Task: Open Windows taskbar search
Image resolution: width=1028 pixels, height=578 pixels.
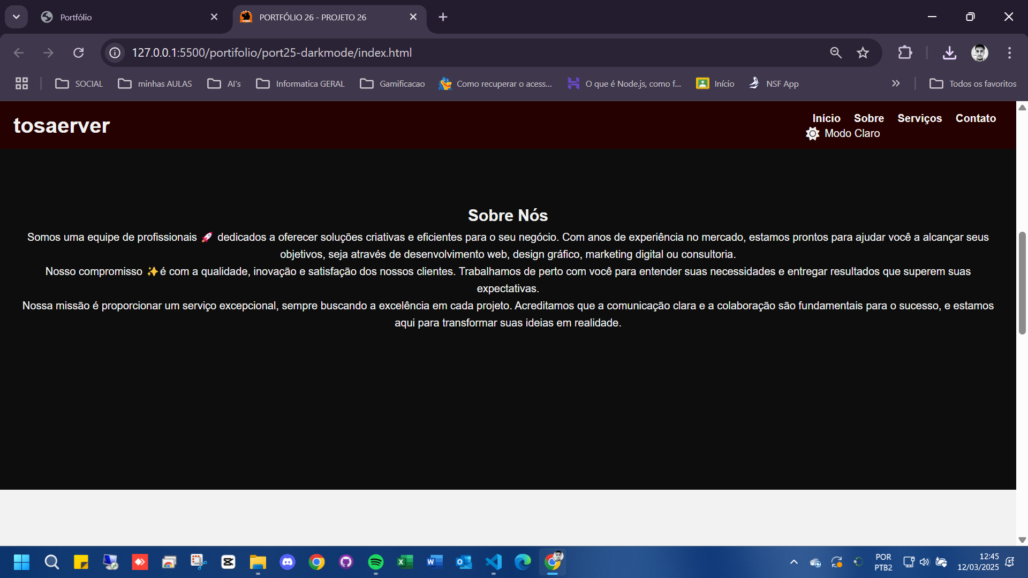Action: pyautogui.click(x=51, y=562)
